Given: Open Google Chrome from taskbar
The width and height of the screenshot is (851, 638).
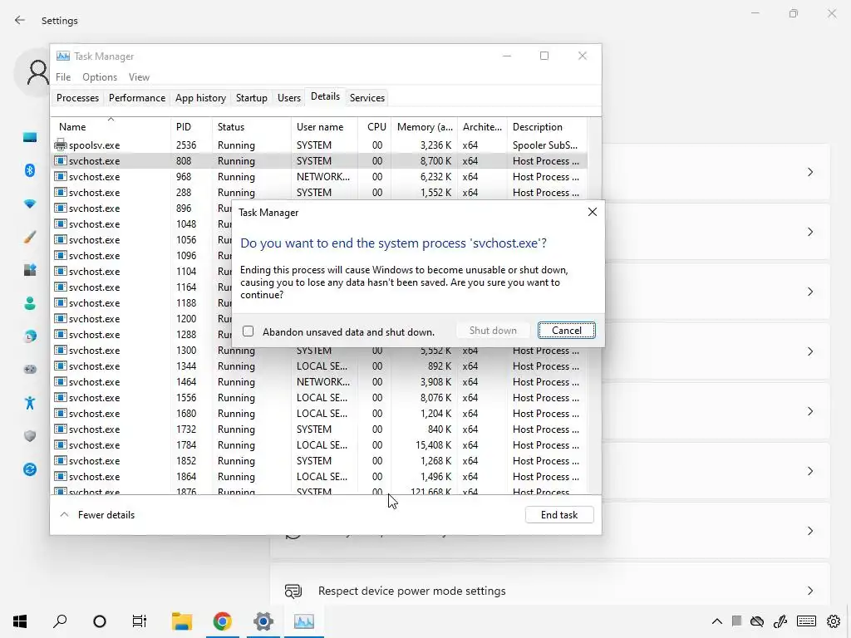Looking at the screenshot, I should (x=222, y=621).
